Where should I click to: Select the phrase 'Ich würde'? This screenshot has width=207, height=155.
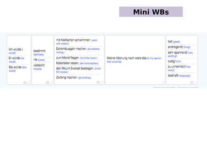click(15, 49)
